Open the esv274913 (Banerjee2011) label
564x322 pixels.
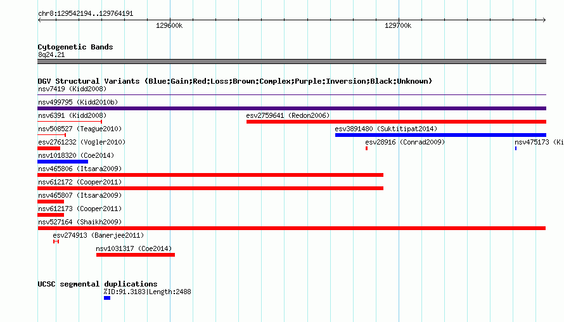(98, 235)
